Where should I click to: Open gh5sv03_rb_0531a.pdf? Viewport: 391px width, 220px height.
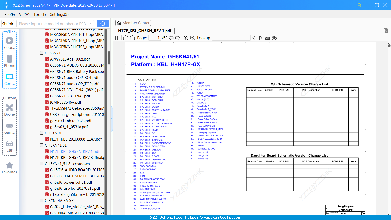69,127
